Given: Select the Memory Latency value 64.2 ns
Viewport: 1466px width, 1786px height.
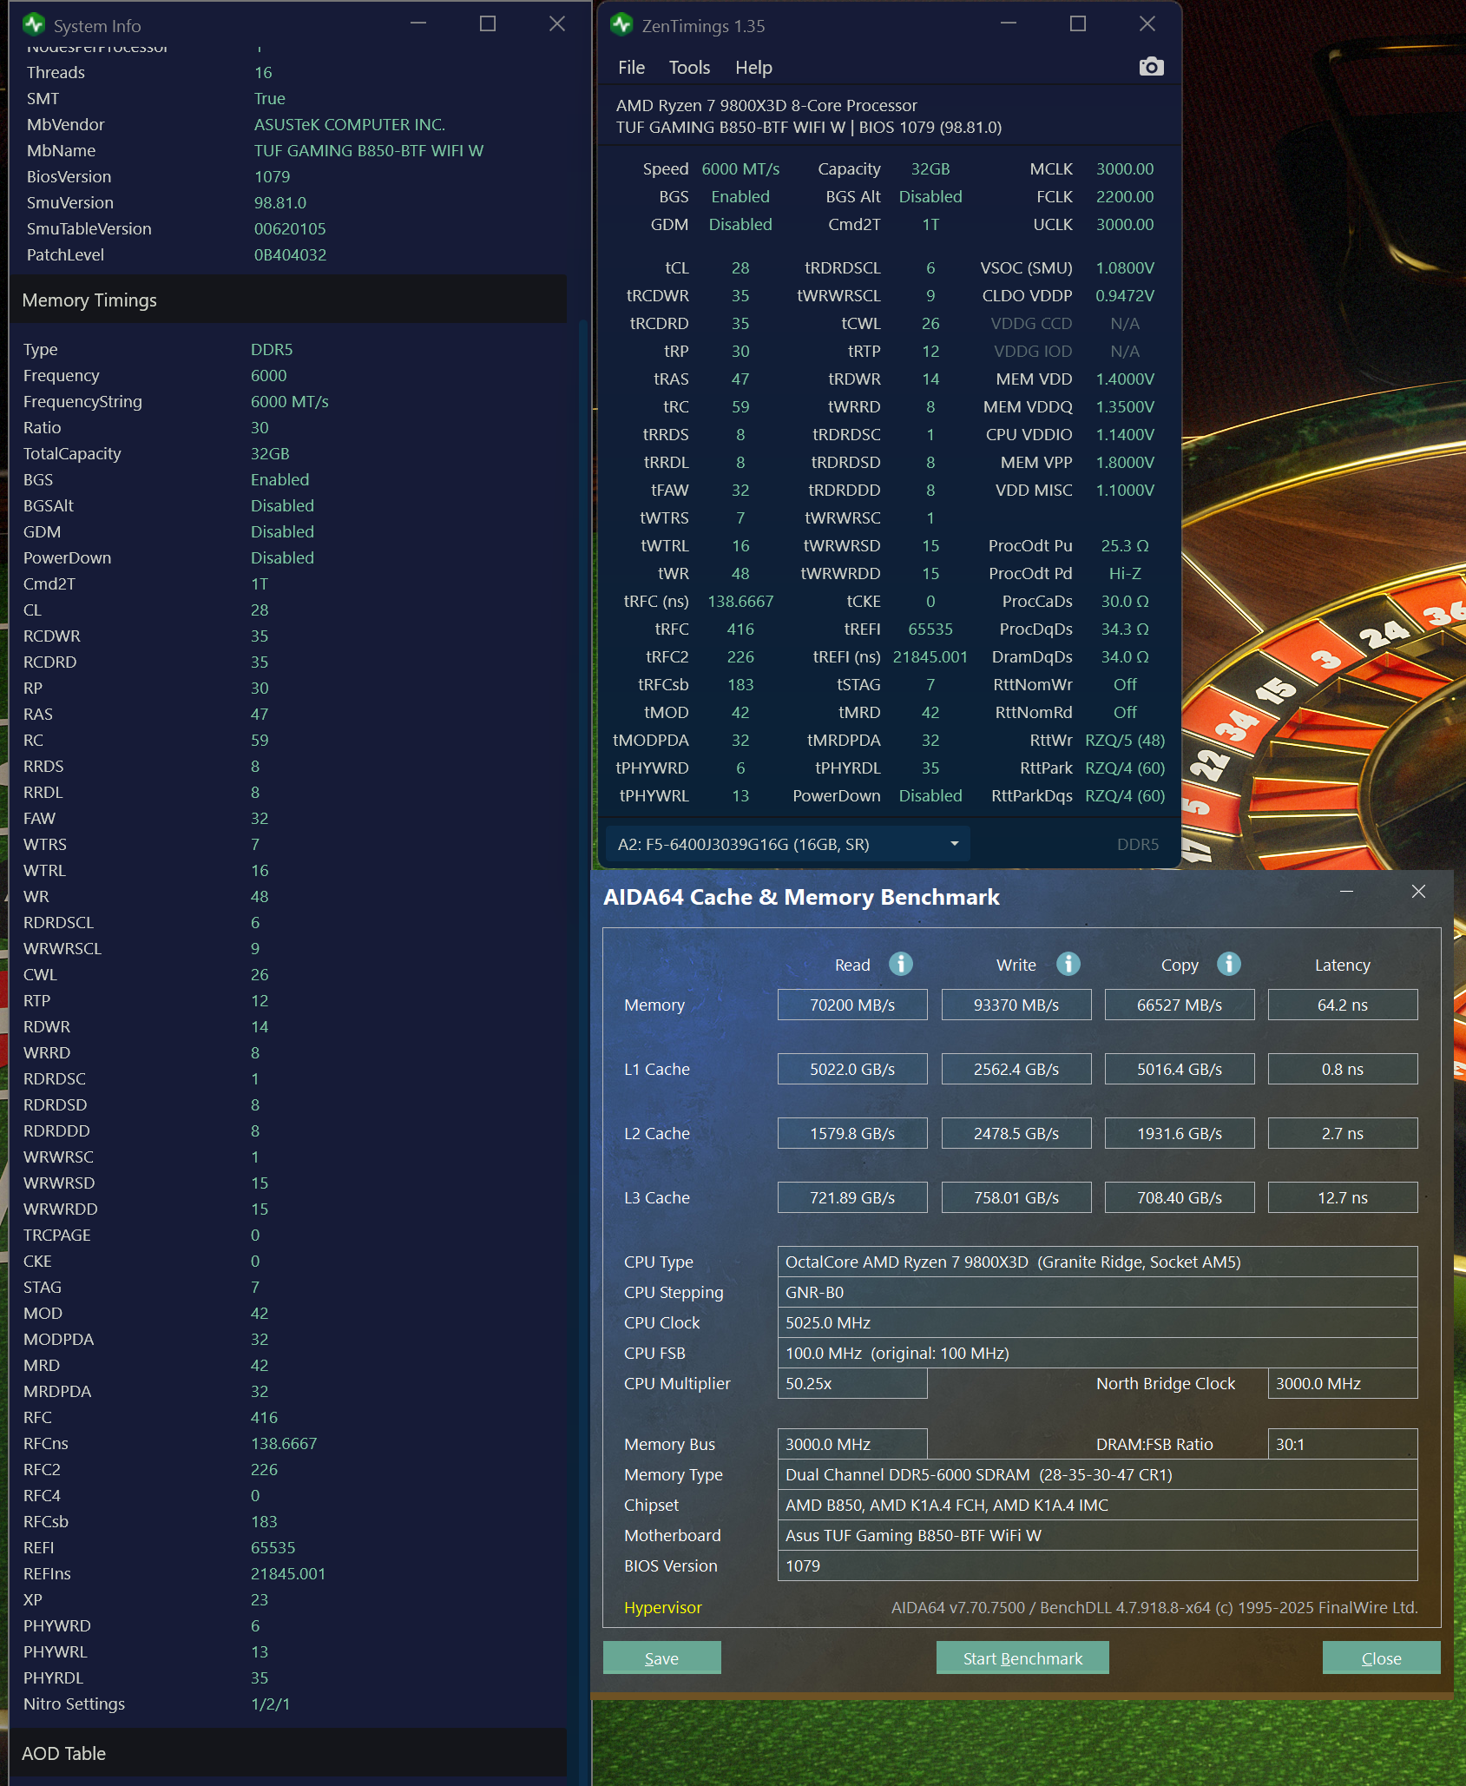Looking at the screenshot, I should point(1343,1005).
